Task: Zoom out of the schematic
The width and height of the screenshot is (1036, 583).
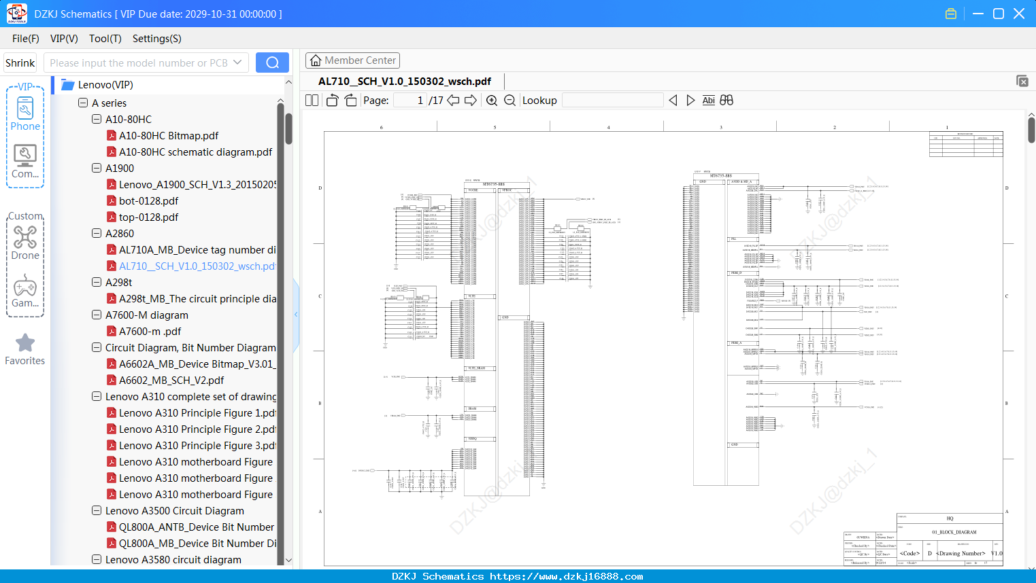Action: (x=509, y=101)
